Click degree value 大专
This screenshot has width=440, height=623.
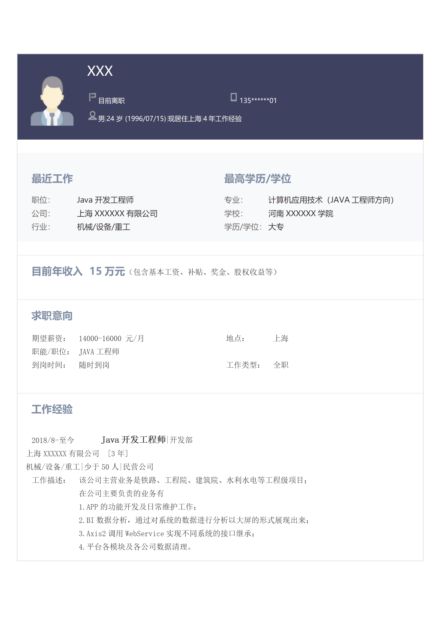(276, 227)
